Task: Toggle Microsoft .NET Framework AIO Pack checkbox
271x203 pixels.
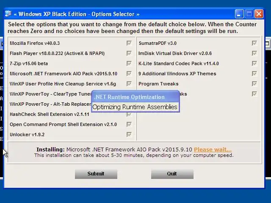Action: point(129,74)
